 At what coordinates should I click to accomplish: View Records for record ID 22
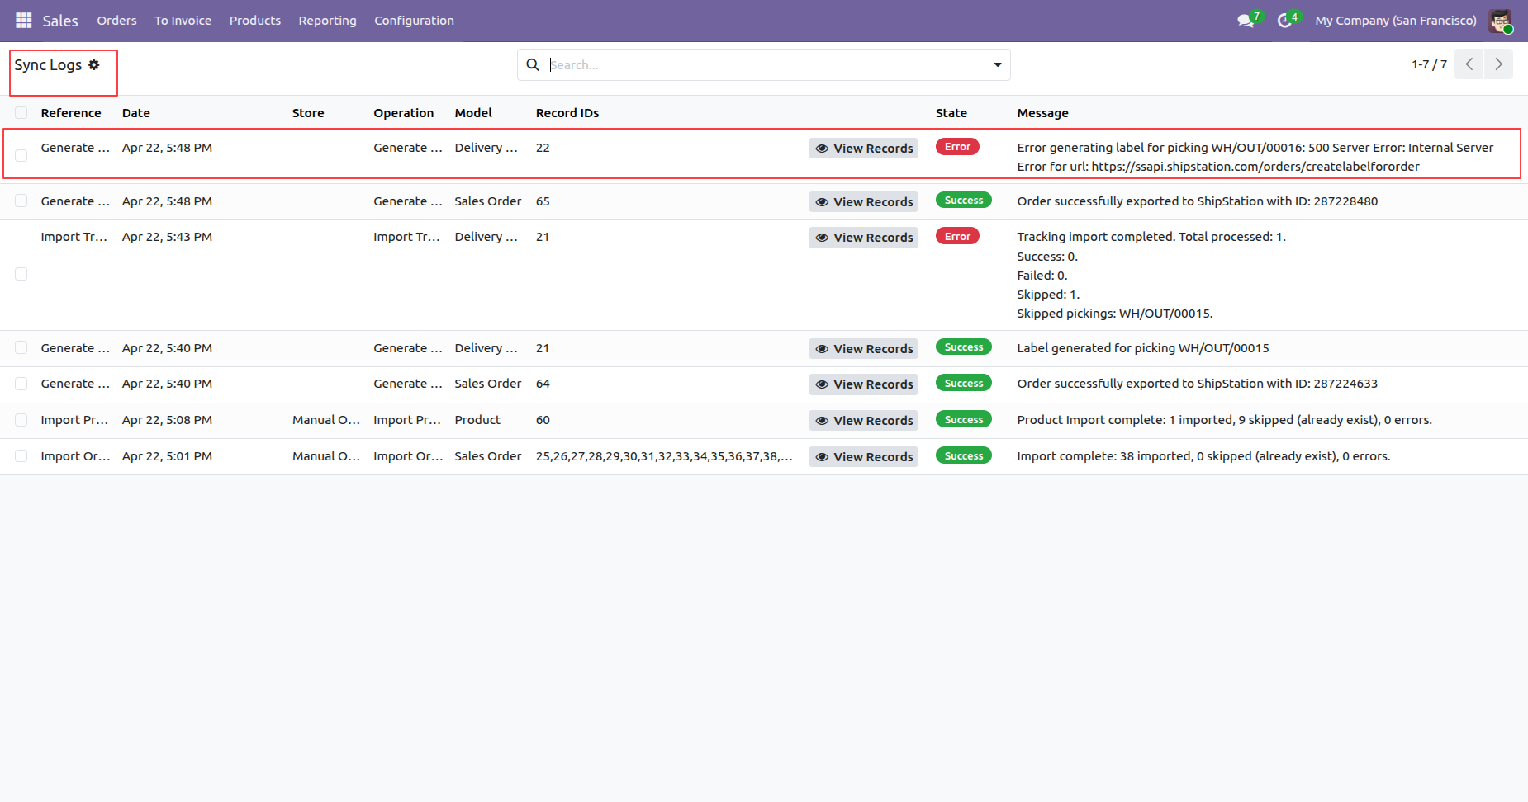click(864, 149)
